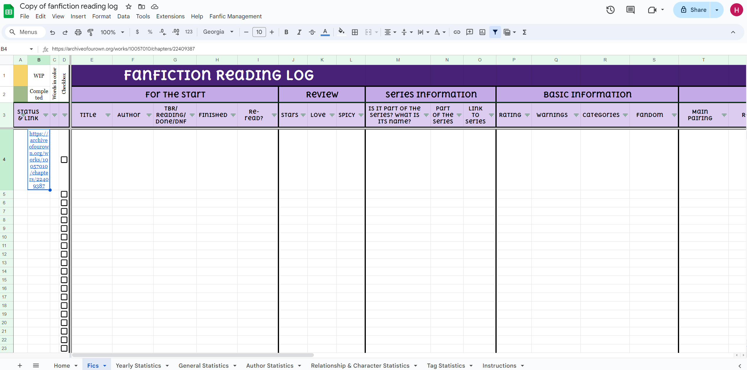Screen dimensions: 747x370
Task: Format as currency with dollar icon
Action: click(137, 32)
